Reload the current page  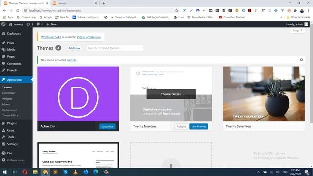[x=18, y=11]
